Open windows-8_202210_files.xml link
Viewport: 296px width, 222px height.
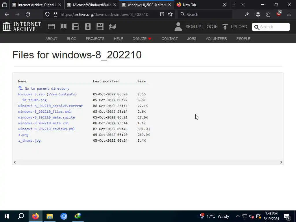pos(44,112)
